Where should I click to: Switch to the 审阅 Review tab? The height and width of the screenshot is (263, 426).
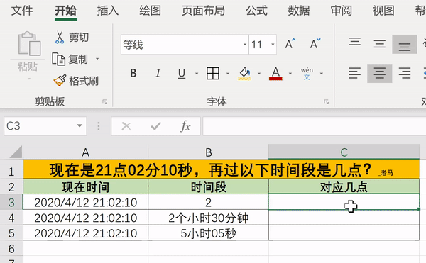point(342,11)
